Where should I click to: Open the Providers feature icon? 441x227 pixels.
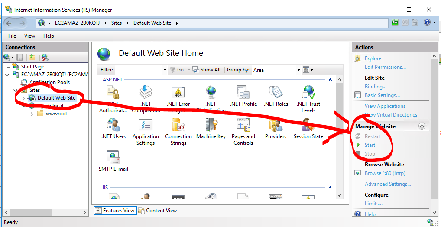pyautogui.click(x=276, y=126)
